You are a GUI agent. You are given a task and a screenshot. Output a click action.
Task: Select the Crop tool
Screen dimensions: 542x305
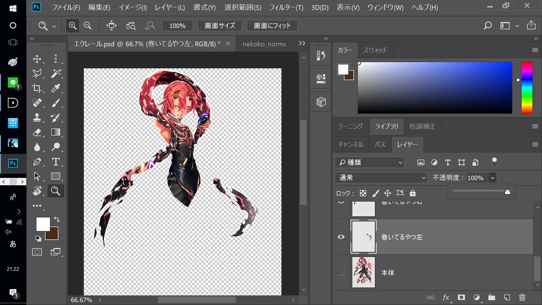37,88
